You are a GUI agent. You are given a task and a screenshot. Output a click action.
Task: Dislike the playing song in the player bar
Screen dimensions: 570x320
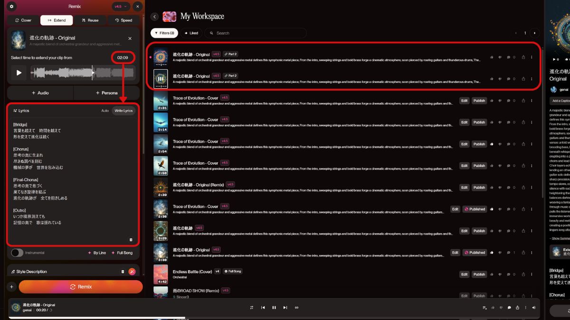point(501,308)
